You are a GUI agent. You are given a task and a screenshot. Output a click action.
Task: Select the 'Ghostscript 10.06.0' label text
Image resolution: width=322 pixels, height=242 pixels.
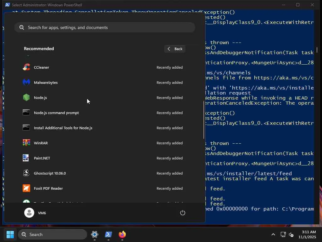[50, 173]
